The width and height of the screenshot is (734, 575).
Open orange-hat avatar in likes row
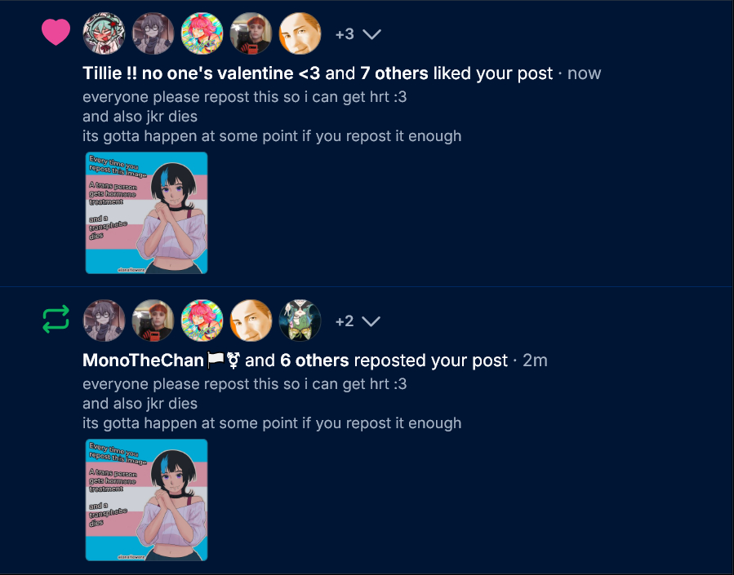pyautogui.click(x=251, y=33)
